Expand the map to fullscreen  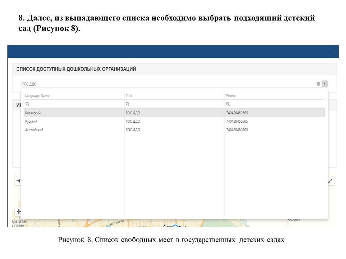click(331, 181)
